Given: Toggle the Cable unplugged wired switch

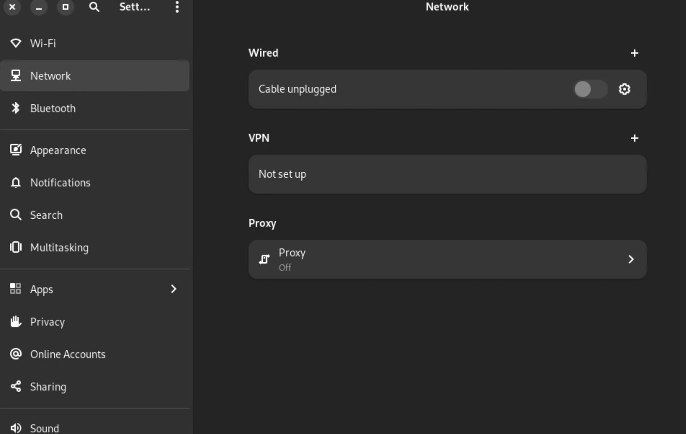Looking at the screenshot, I should tap(590, 89).
